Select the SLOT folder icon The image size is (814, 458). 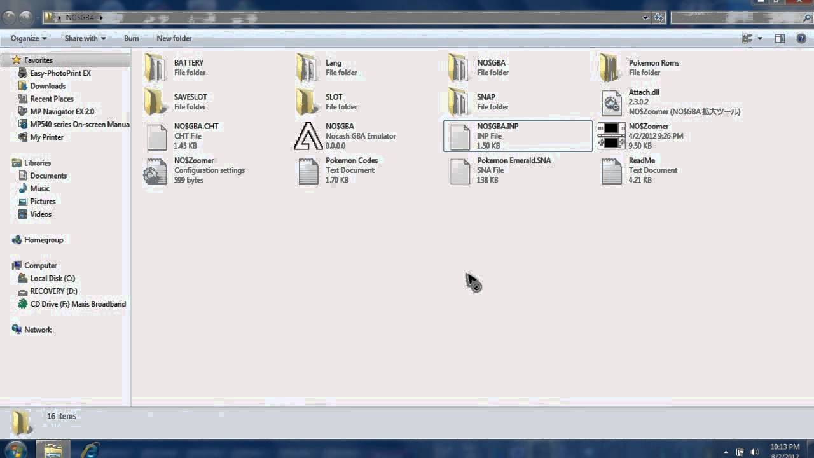click(307, 102)
